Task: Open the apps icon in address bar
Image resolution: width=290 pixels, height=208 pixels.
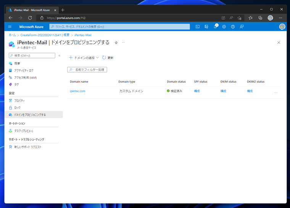Action: tap(223, 18)
